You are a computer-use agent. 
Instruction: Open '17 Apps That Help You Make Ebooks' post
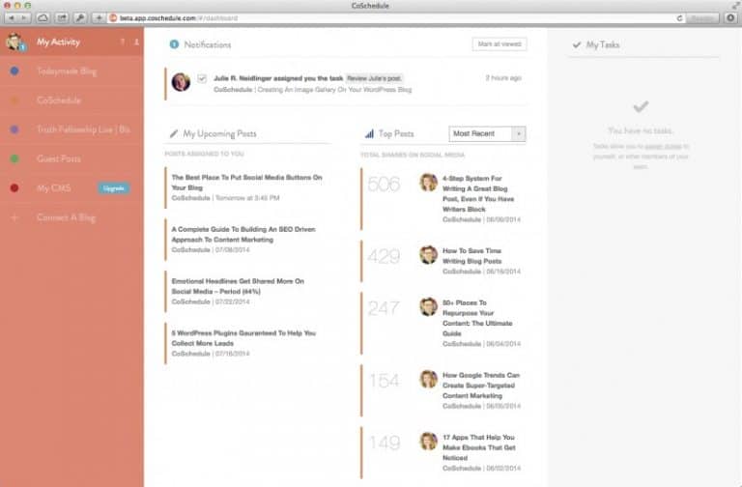479,447
